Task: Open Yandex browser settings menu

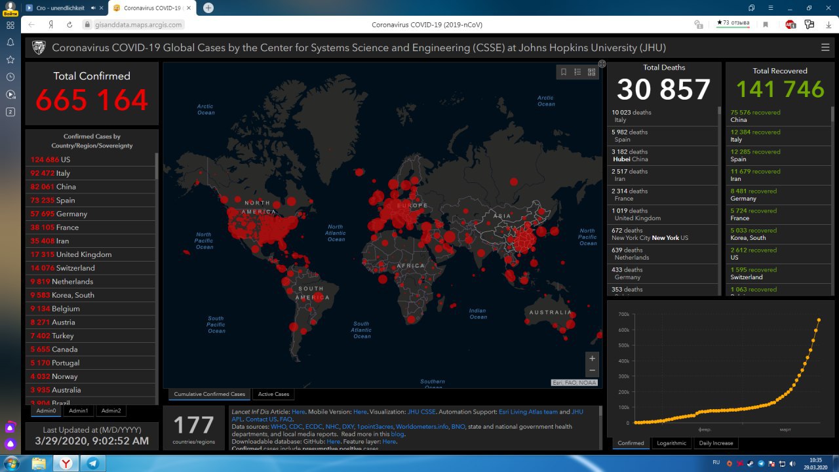Action: point(771,8)
